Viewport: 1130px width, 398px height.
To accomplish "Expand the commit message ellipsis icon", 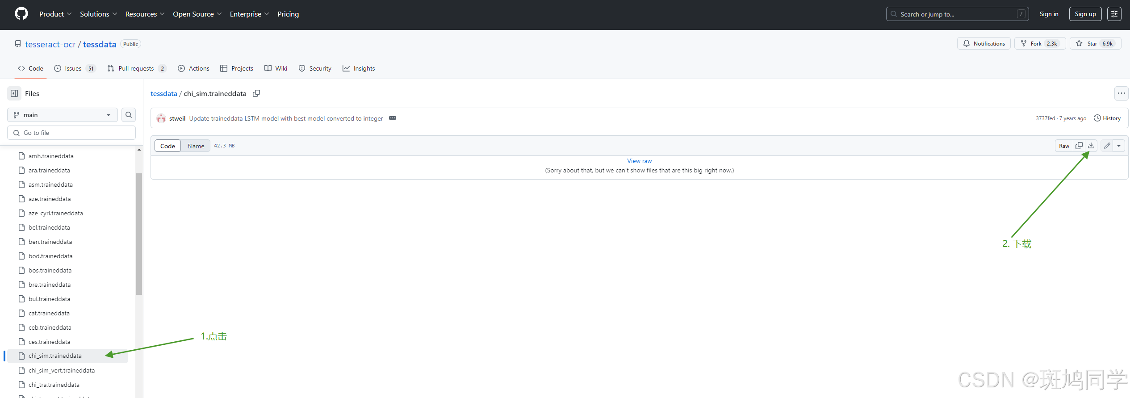I will tap(393, 118).
